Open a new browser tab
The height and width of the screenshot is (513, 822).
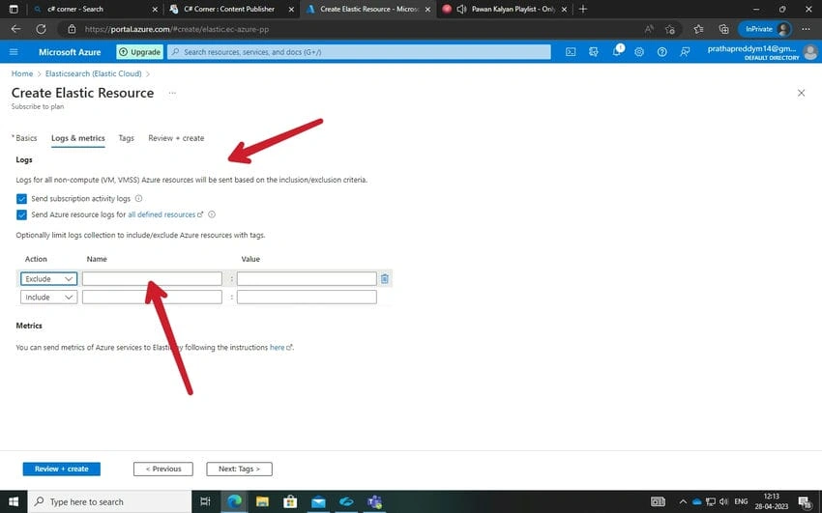[x=583, y=9]
